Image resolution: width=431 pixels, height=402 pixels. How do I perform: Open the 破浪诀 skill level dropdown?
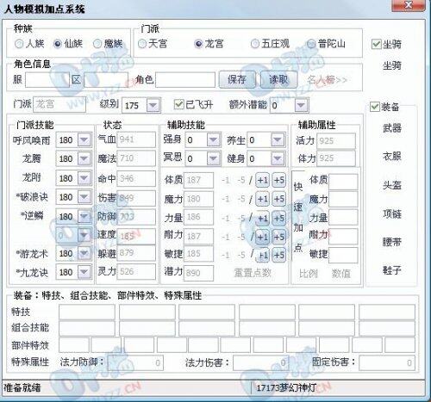pos(84,197)
